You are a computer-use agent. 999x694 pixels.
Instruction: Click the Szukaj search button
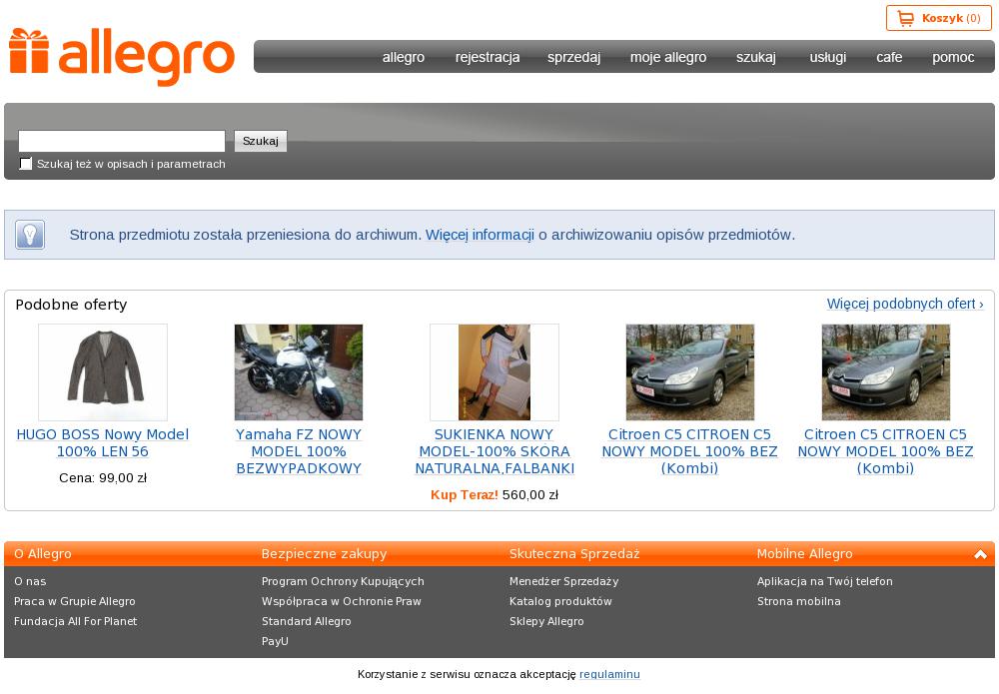[x=261, y=141]
